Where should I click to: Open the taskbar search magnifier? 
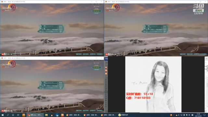click(8, 115)
